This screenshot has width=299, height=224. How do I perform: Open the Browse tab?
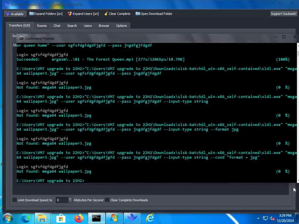coord(104,26)
